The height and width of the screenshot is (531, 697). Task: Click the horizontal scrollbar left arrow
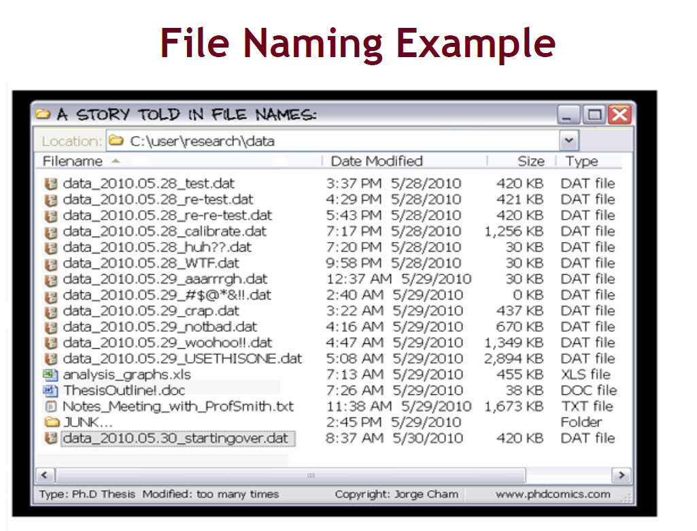point(45,475)
